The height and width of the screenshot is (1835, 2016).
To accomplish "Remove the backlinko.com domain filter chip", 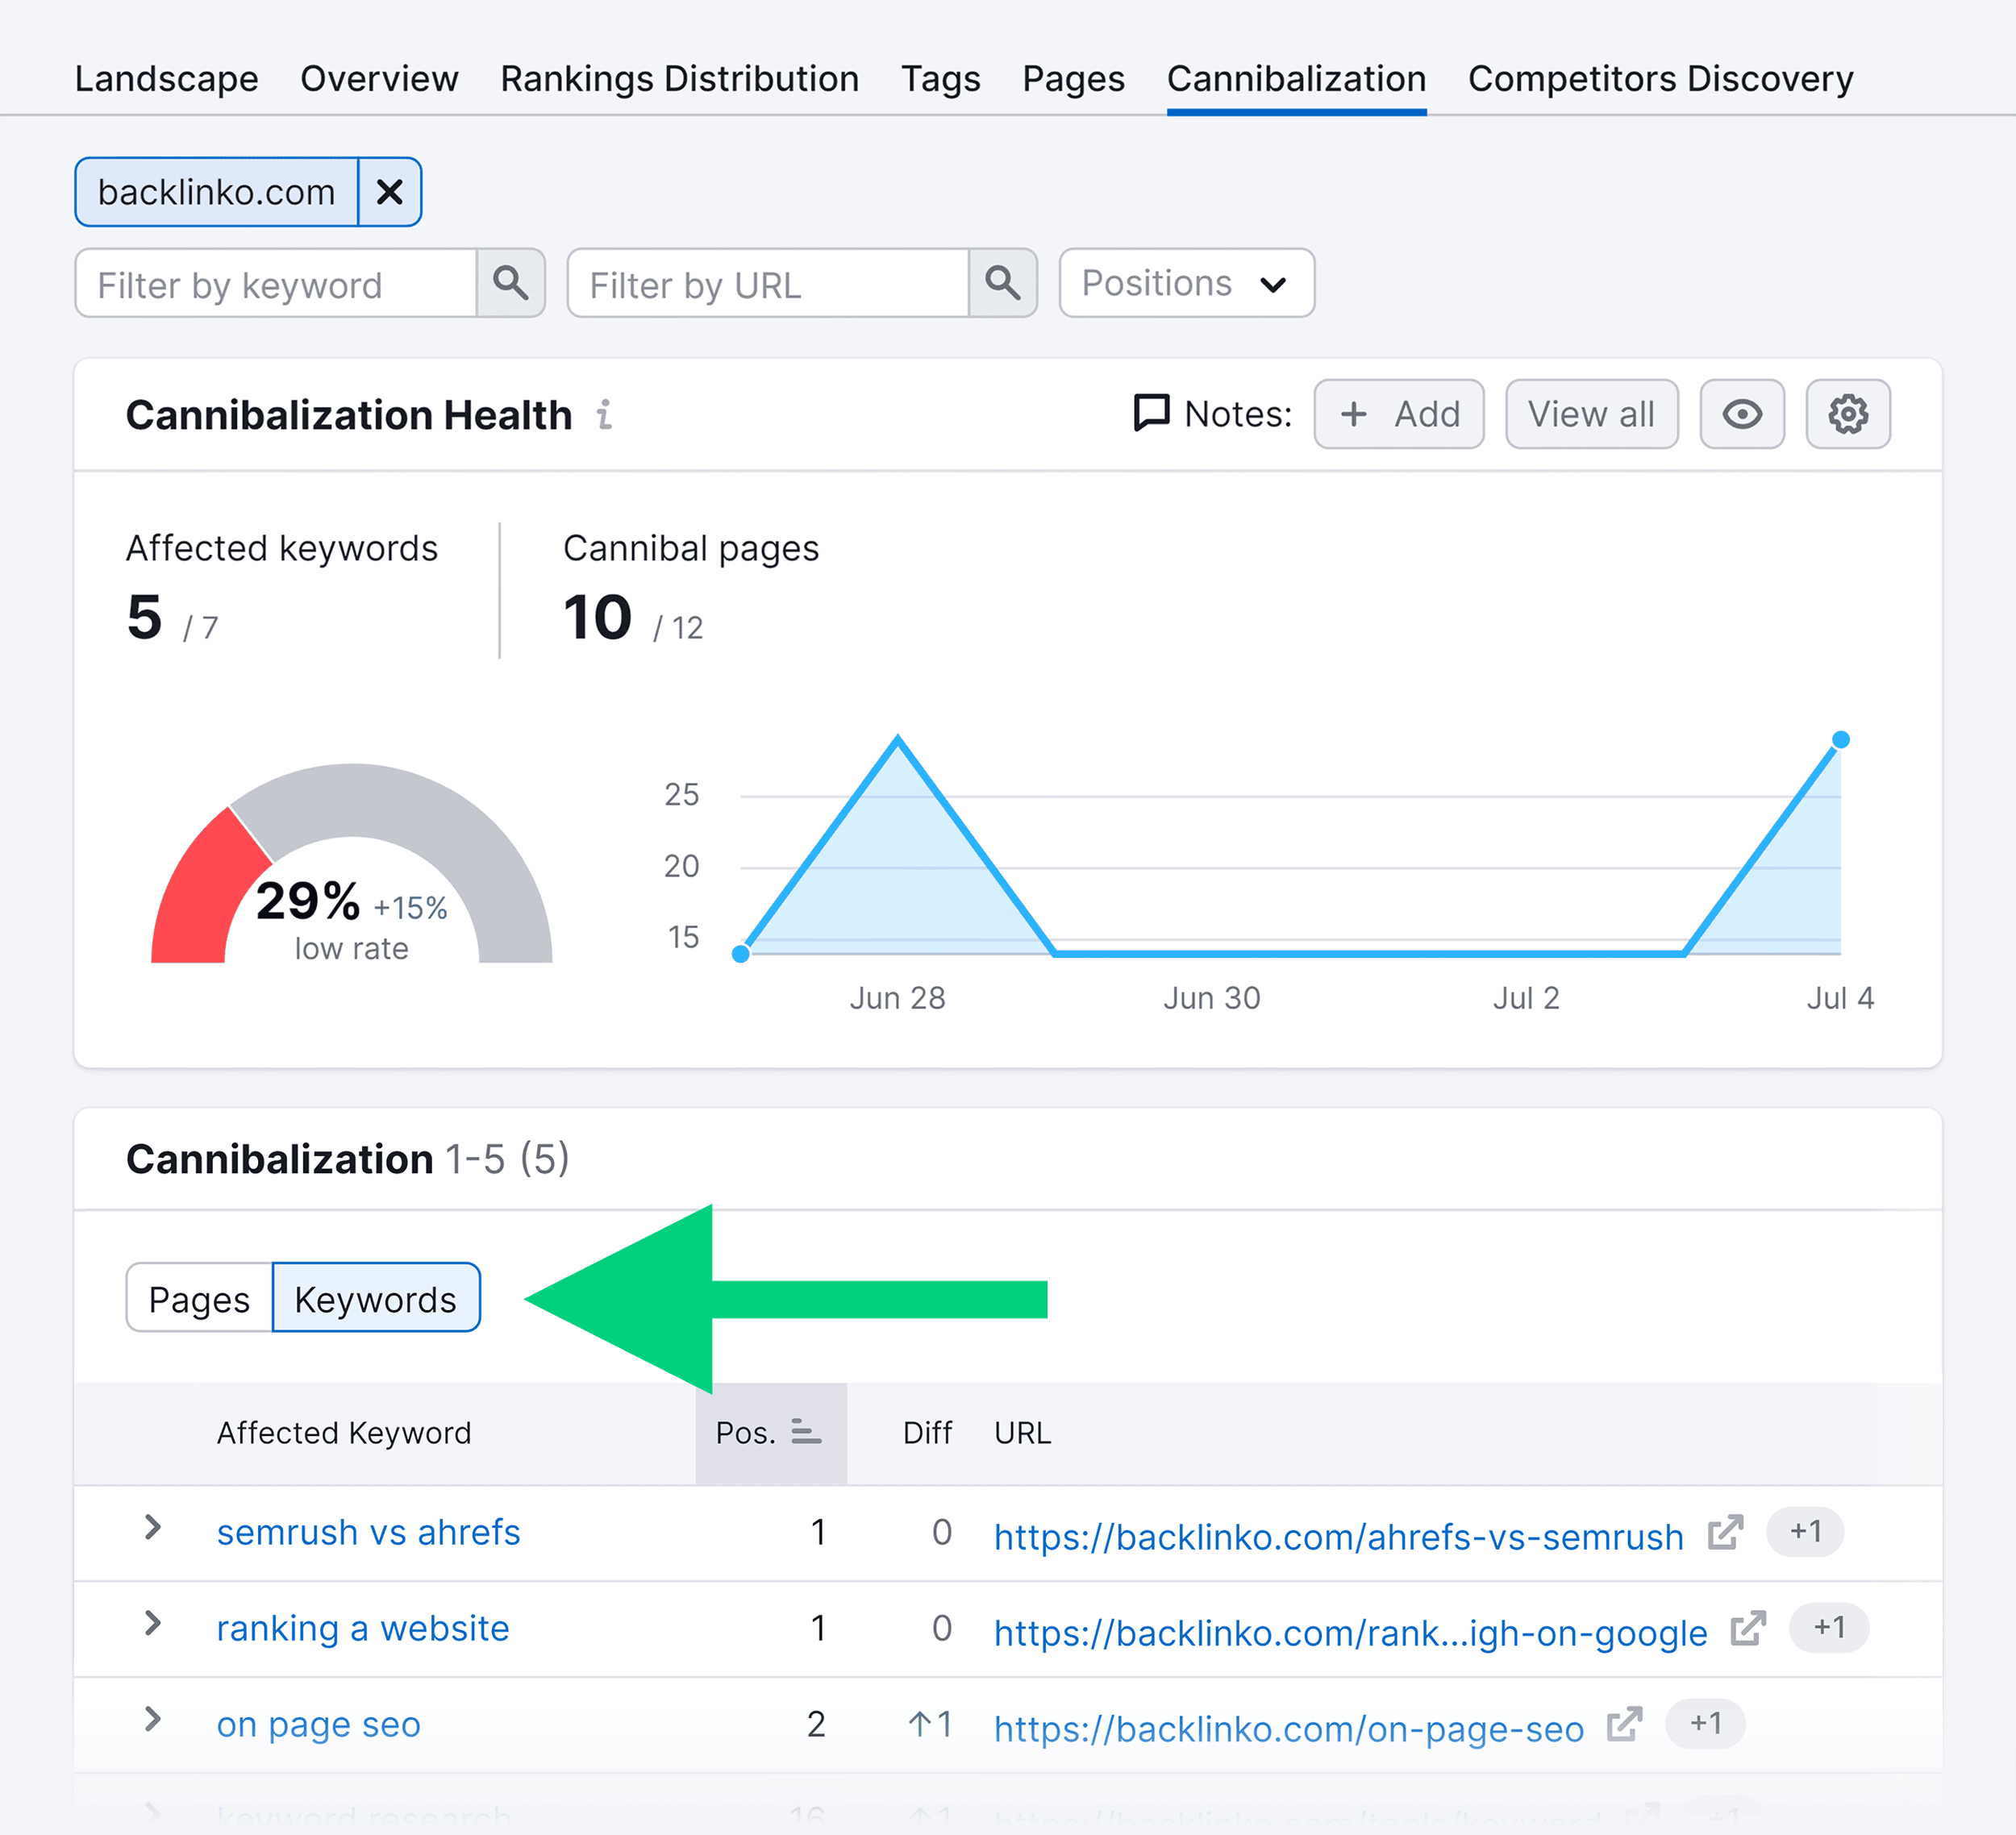I will click(390, 191).
